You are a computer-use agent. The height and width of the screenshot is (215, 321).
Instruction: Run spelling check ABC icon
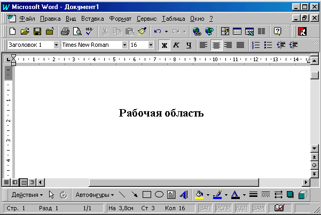pyautogui.click(x=89, y=31)
